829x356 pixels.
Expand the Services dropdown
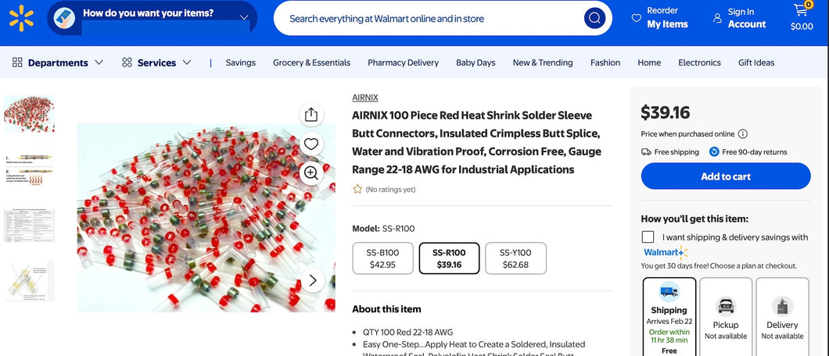156,62
